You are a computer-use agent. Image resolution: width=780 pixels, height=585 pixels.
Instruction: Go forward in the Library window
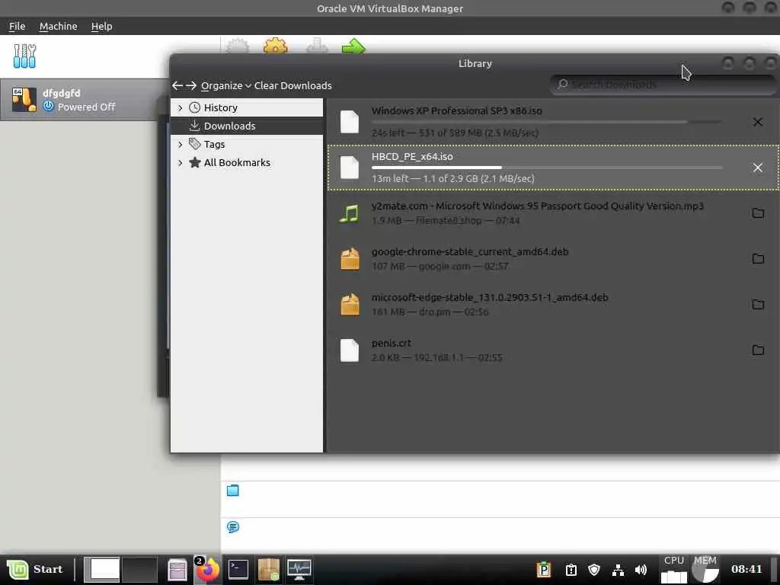(x=191, y=85)
